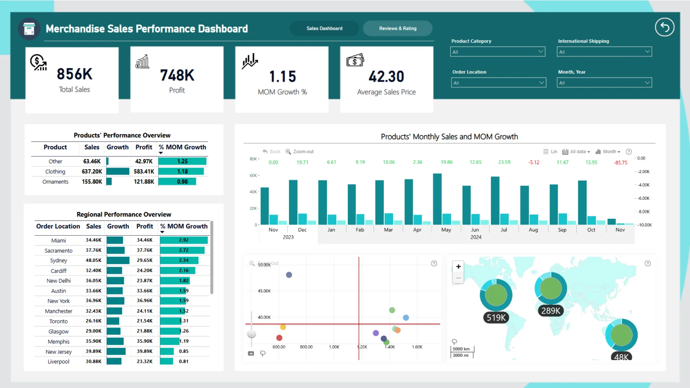Select New Jersey in regional table
Image resolution: width=690 pixels, height=388 pixels.
point(122,351)
